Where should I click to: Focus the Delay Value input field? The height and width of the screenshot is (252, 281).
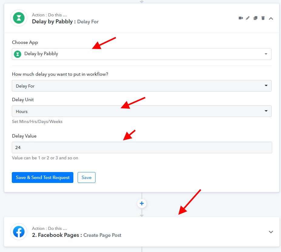(x=142, y=148)
